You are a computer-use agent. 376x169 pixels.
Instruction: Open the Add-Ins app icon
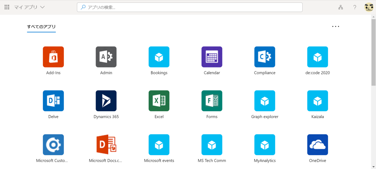click(x=53, y=57)
